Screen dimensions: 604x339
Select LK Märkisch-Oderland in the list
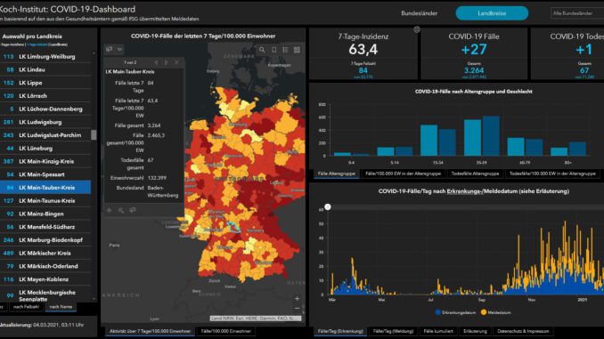(45, 266)
